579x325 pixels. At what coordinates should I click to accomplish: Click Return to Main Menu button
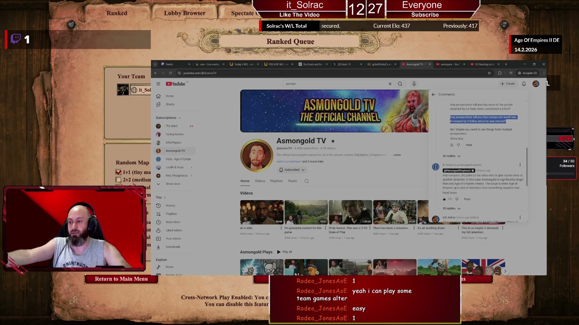click(x=121, y=279)
